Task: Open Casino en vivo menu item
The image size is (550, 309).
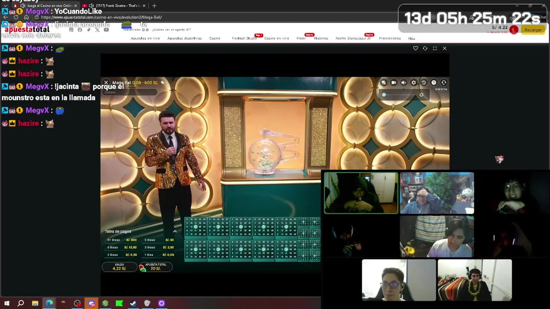Action: 276,39
